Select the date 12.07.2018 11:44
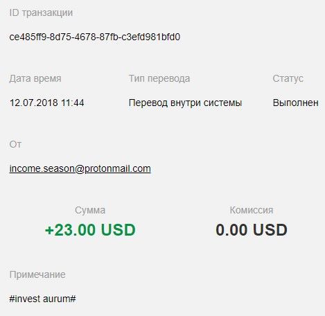The height and width of the screenshot is (316, 325). point(46,103)
